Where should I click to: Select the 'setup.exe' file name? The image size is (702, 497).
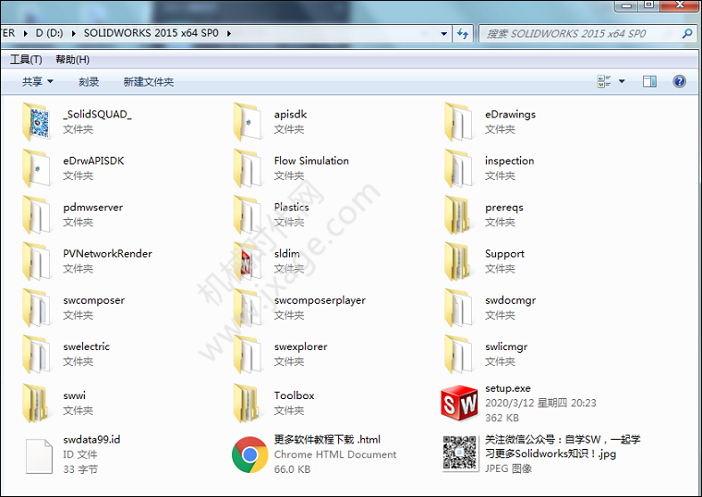508,388
